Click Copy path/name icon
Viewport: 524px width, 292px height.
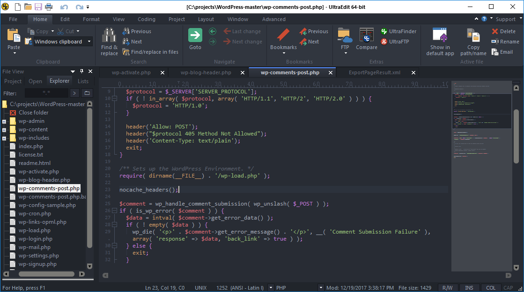473,36
